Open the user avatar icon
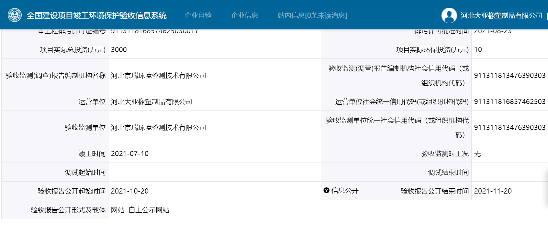 point(449,15)
